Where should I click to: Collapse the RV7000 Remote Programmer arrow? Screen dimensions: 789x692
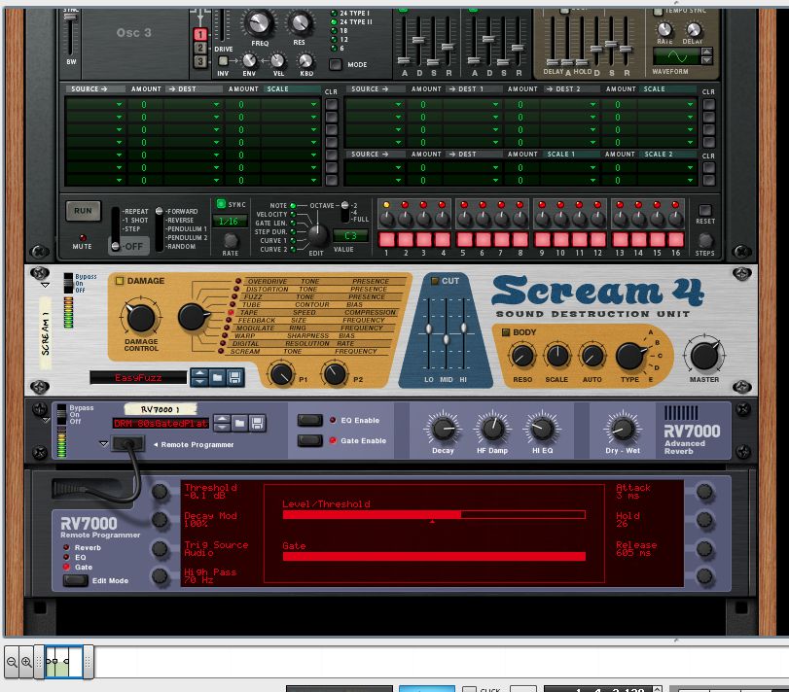tap(104, 444)
